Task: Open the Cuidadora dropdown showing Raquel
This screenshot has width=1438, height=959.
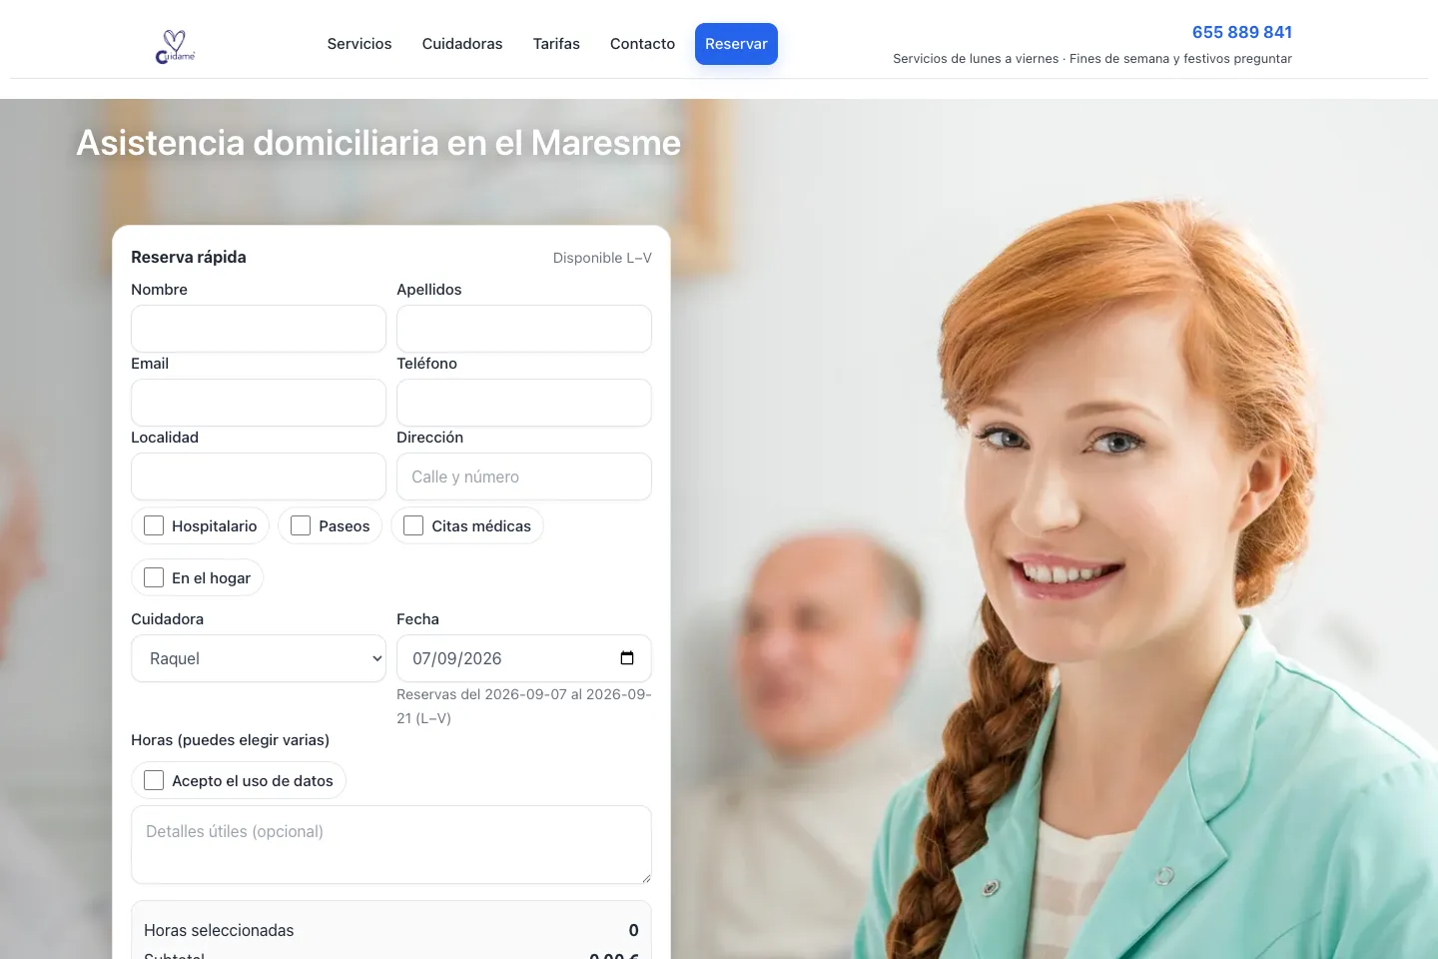Action: click(x=259, y=658)
